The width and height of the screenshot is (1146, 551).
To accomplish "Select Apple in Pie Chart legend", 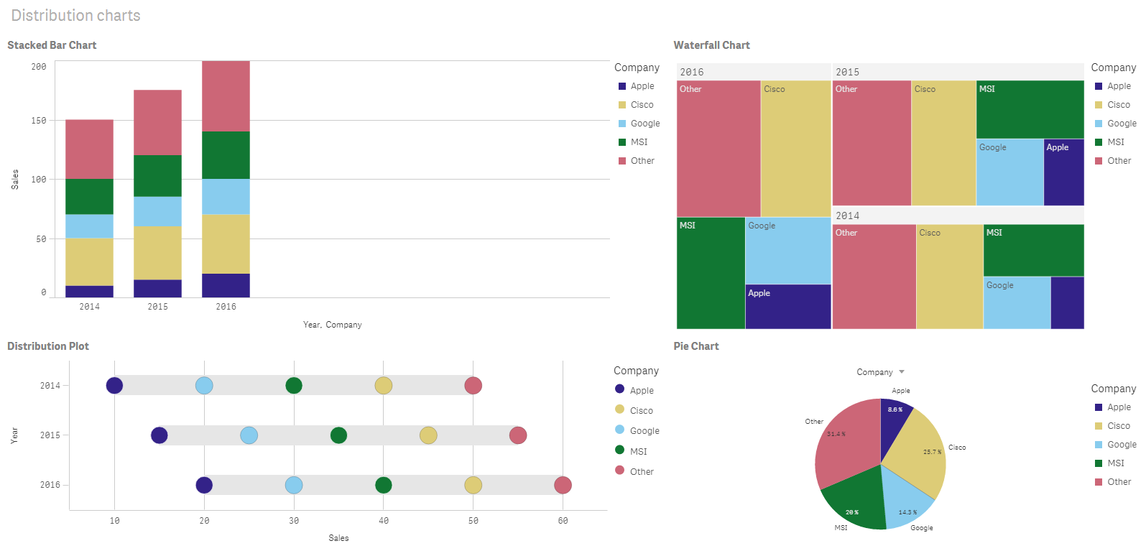I will tap(1113, 407).
